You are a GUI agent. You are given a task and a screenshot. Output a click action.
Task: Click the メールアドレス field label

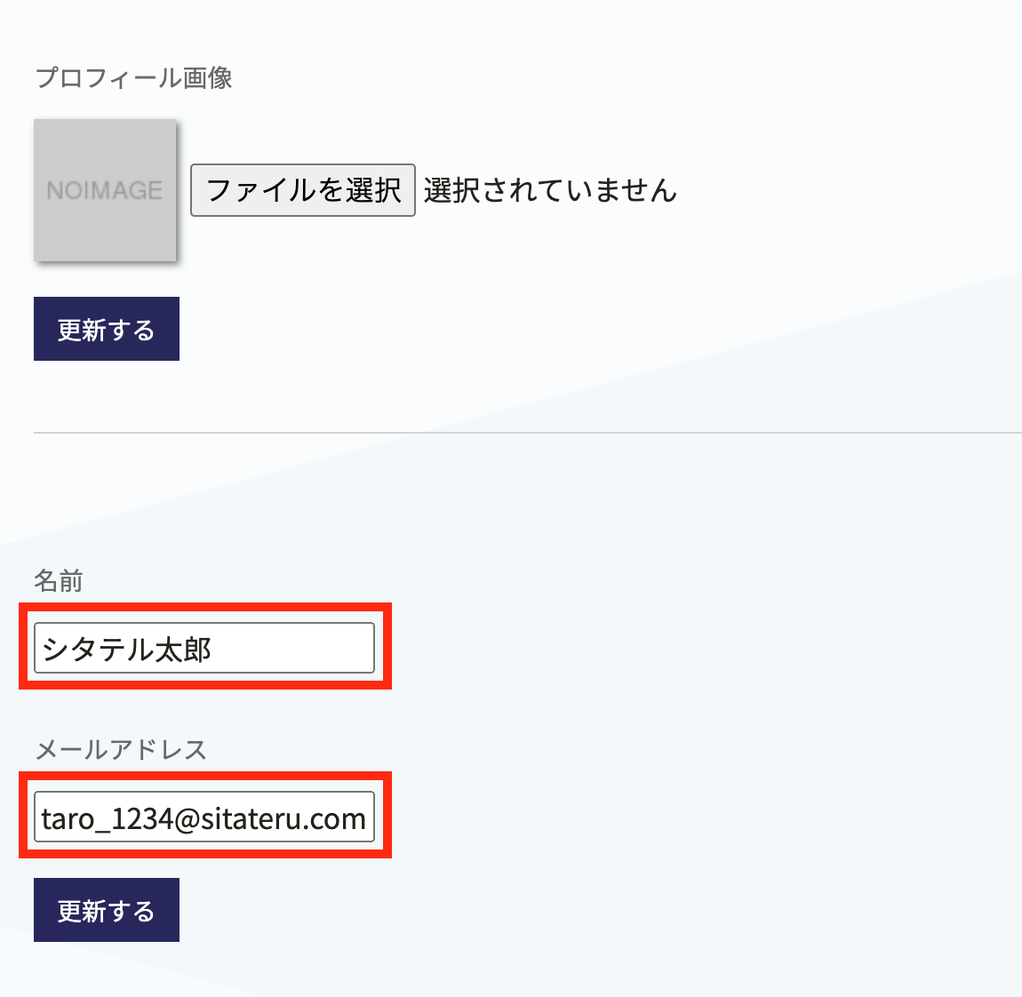coord(121,749)
